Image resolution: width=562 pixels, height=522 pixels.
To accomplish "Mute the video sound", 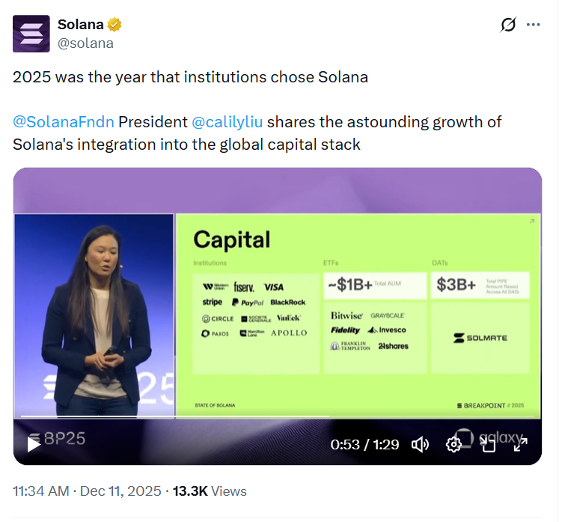I will click(x=421, y=444).
